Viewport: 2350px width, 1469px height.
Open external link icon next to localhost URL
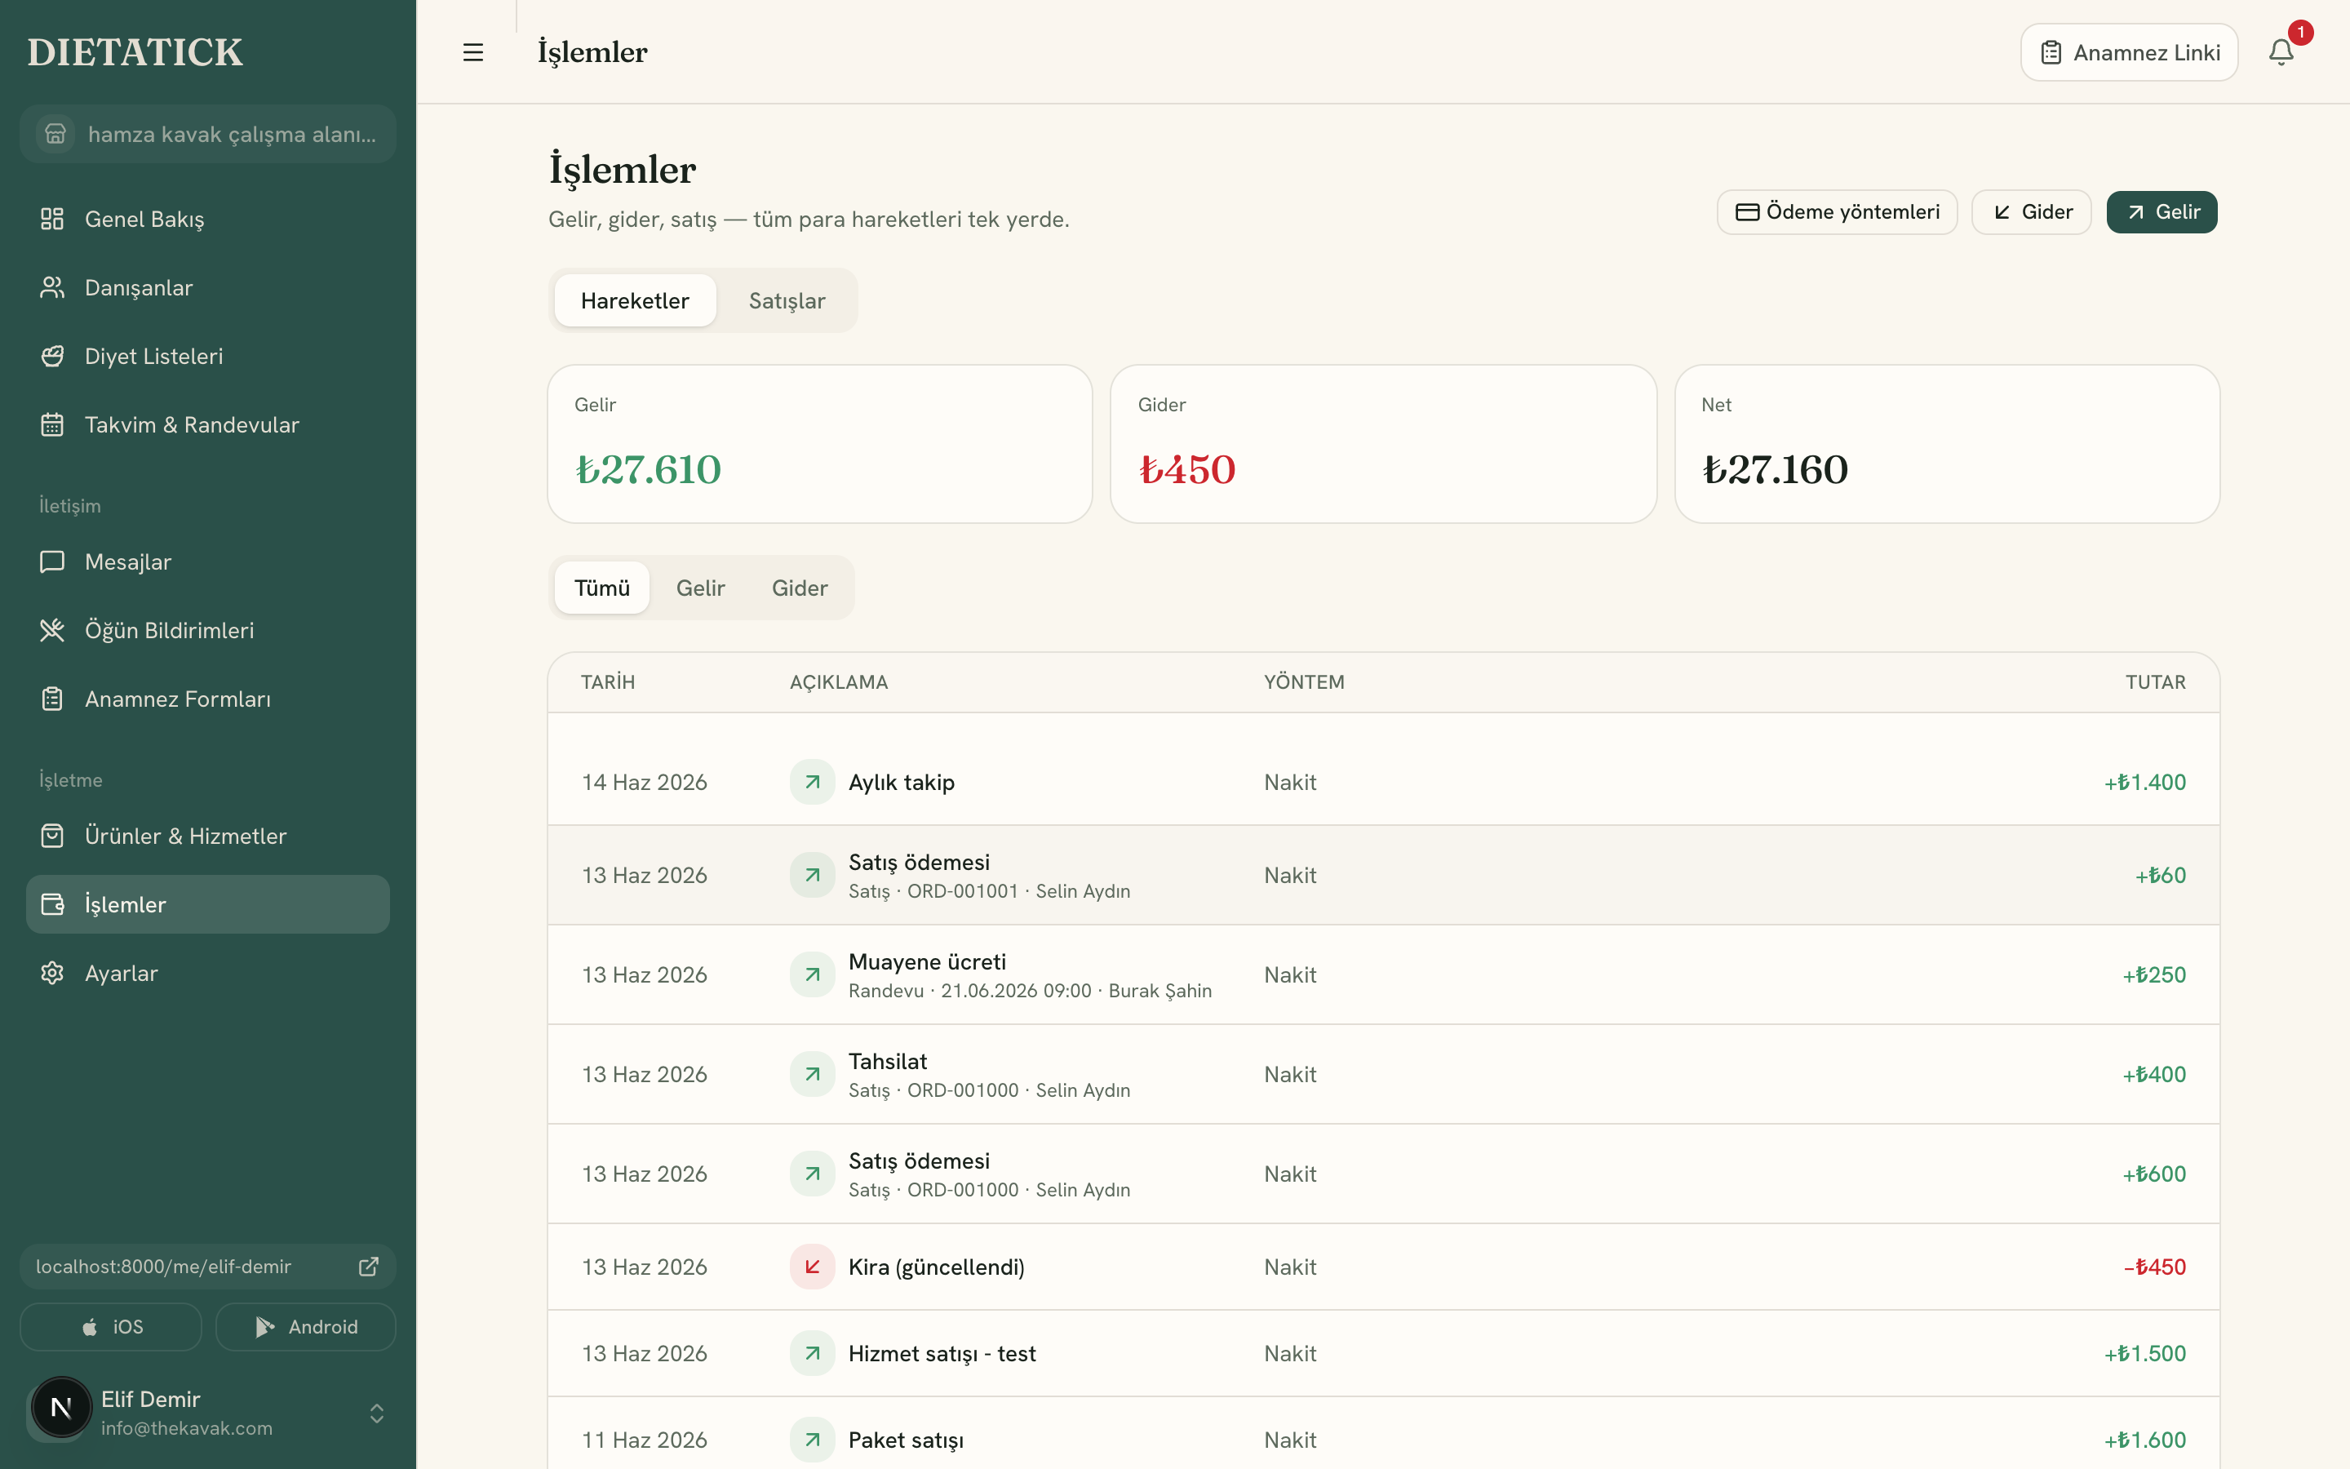pyautogui.click(x=369, y=1266)
